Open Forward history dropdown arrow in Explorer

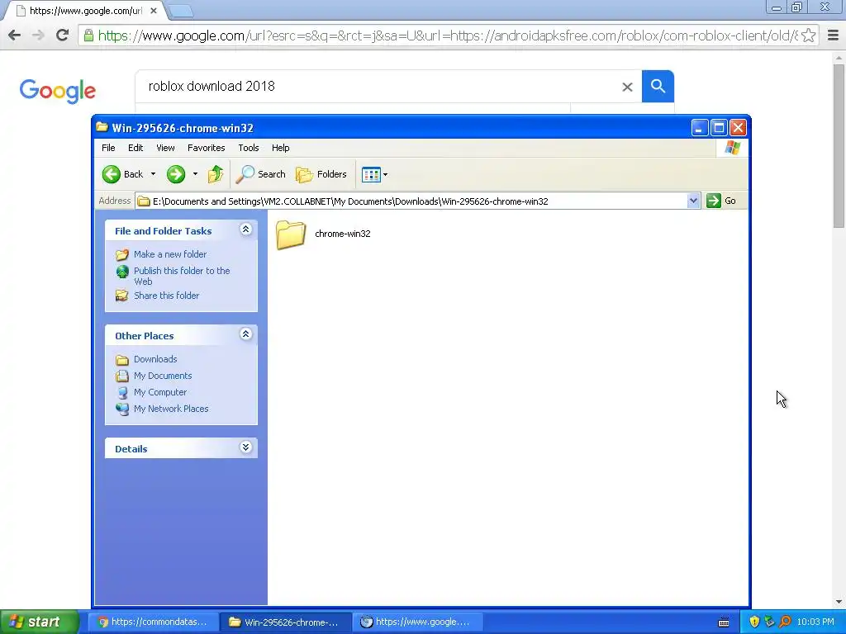pyautogui.click(x=195, y=174)
